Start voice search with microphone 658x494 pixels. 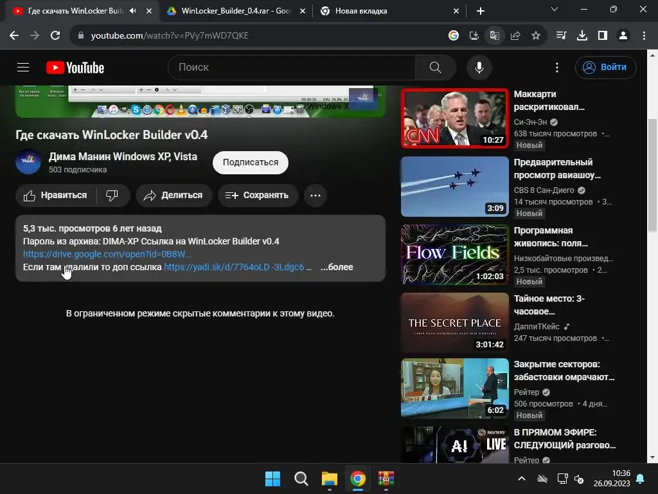tap(479, 67)
